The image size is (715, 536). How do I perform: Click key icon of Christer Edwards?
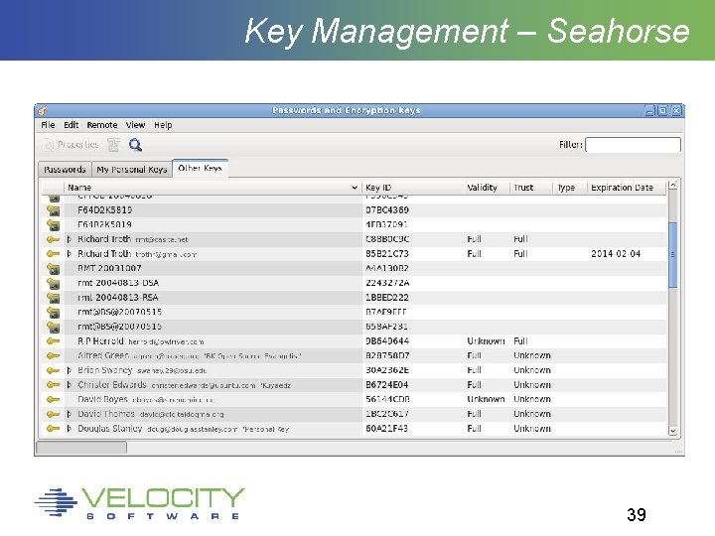[x=54, y=385]
